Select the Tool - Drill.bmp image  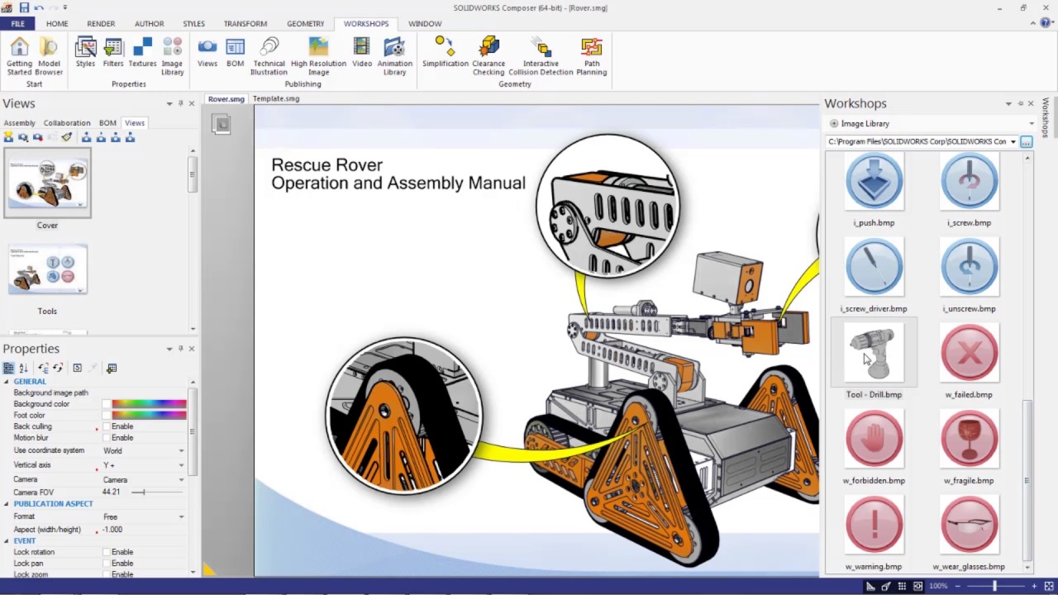[x=874, y=354]
